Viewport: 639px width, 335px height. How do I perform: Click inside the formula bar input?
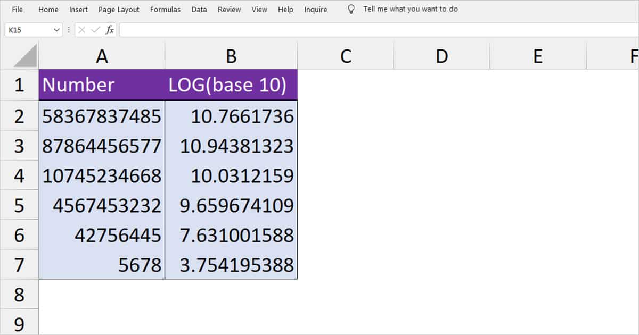[379, 30]
